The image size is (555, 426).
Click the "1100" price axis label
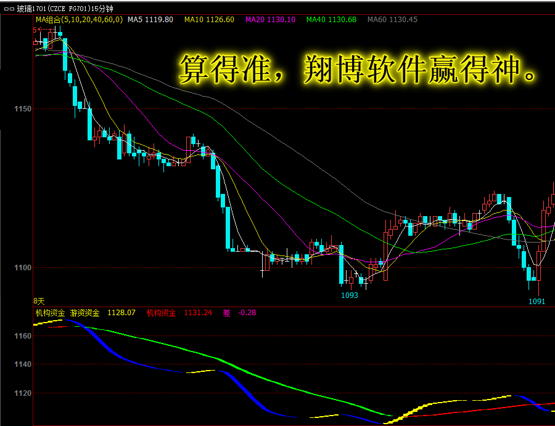pos(23,268)
